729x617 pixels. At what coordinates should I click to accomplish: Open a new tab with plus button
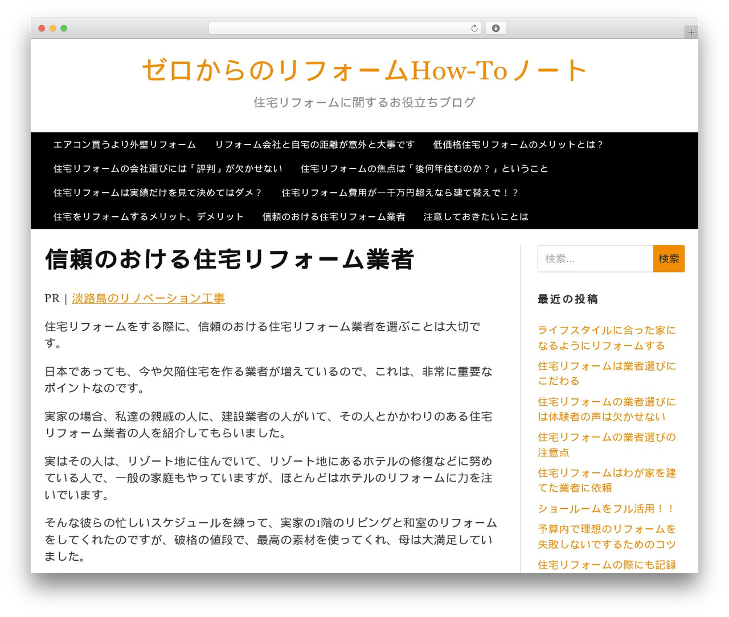[x=691, y=32]
